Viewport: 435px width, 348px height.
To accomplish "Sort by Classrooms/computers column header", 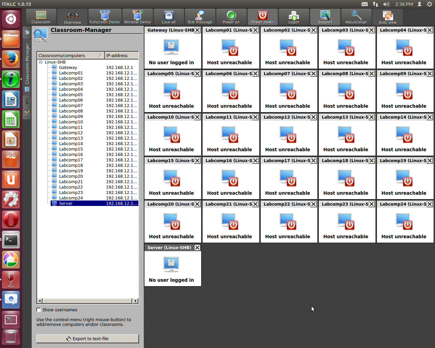I will click(x=71, y=55).
